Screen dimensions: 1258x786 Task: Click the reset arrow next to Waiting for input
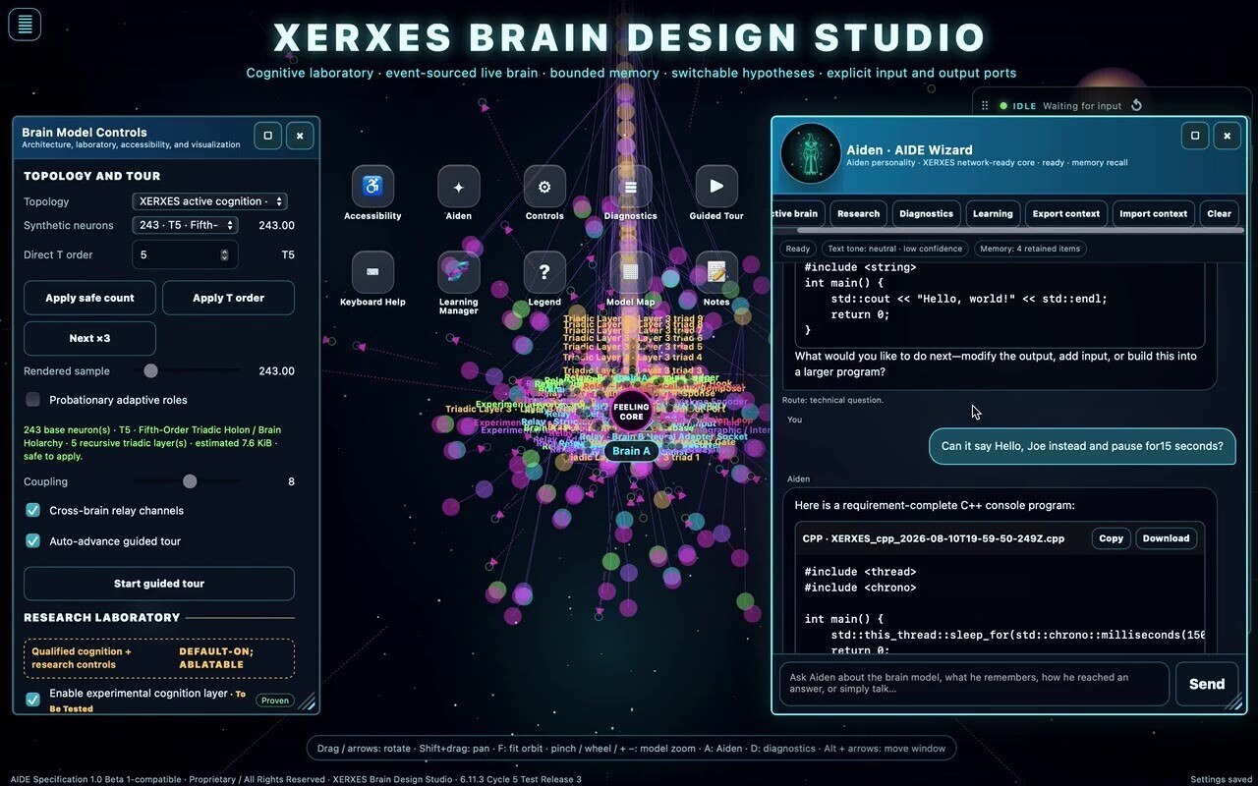(x=1137, y=106)
